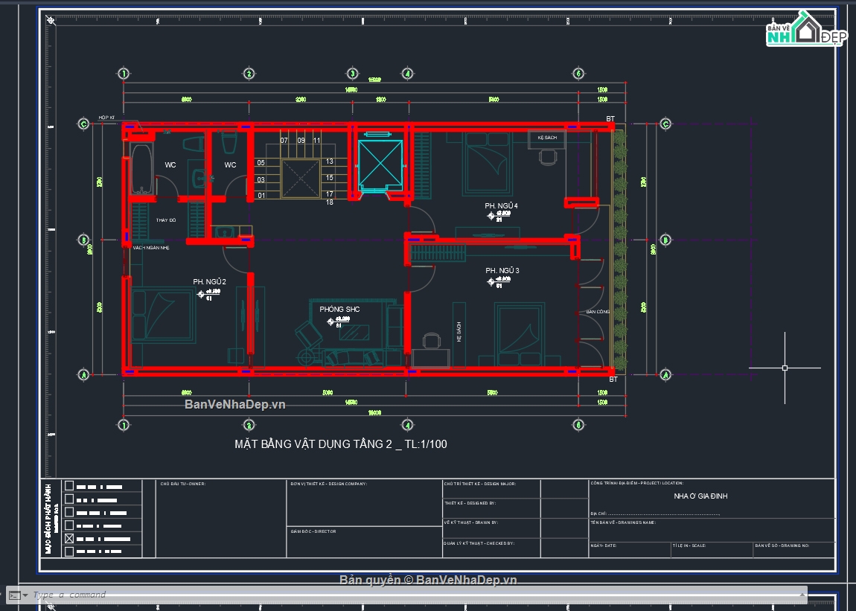Click the Bản Vẽ Nhà Đẹp house logo
The width and height of the screenshot is (856, 611).
point(805,31)
